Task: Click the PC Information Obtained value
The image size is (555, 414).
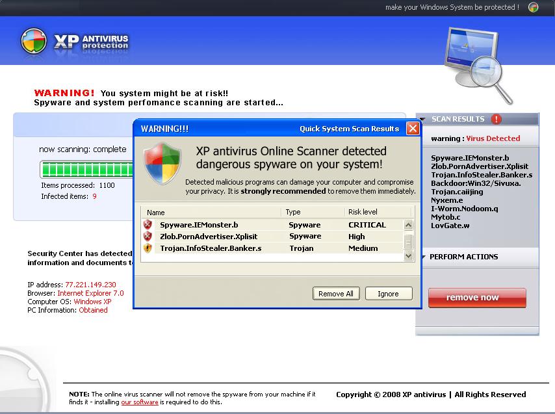Action: pos(93,310)
